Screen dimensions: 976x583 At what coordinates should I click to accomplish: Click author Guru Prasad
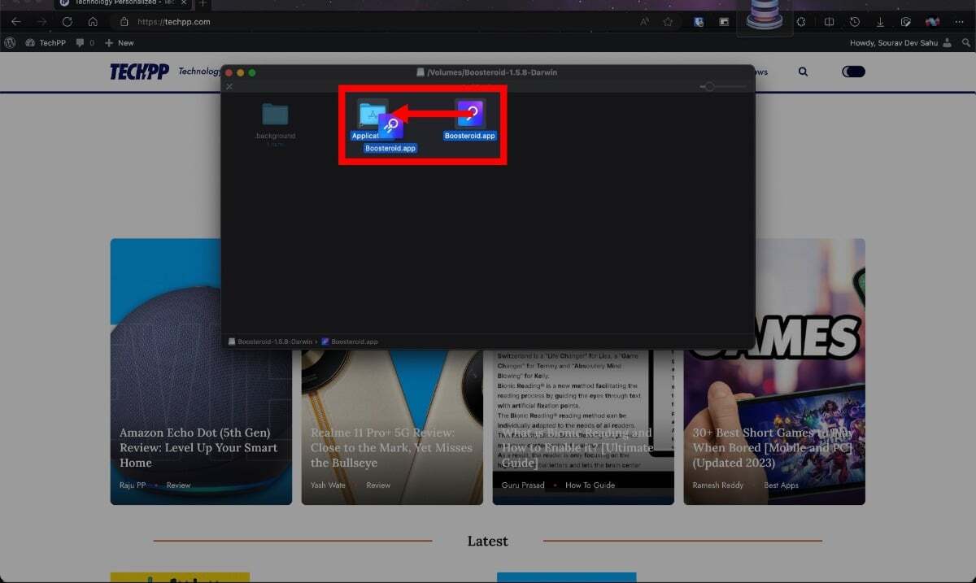(x=523, y=485)
